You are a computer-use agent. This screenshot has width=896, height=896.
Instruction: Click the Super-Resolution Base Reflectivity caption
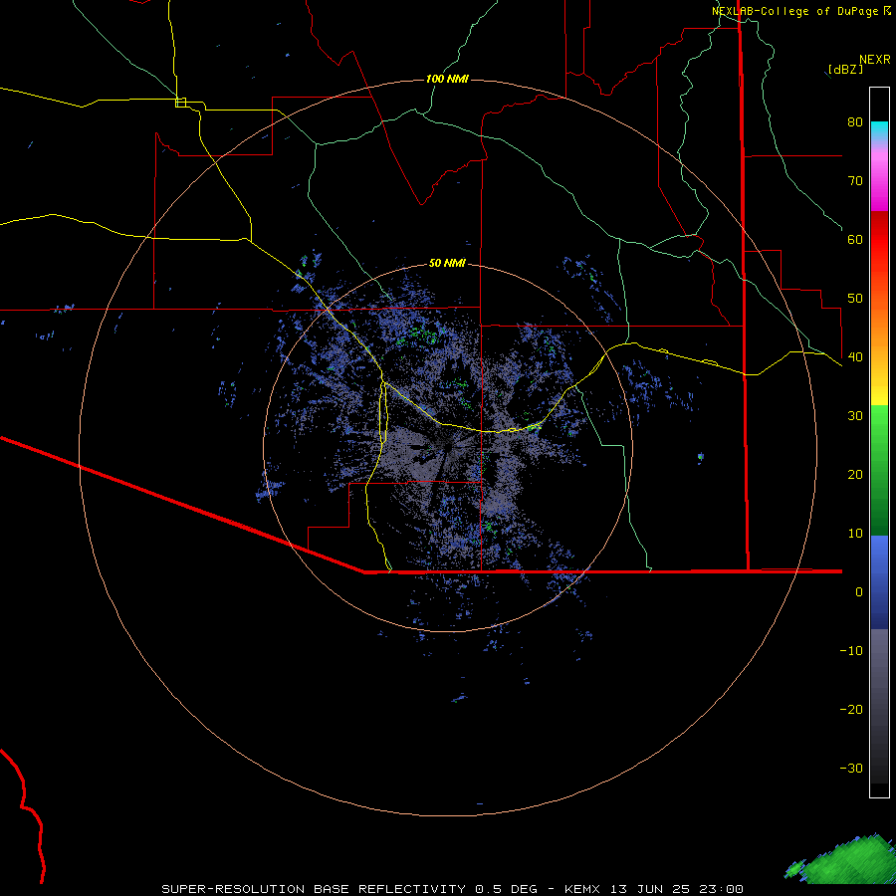click(x=452, y=889)
